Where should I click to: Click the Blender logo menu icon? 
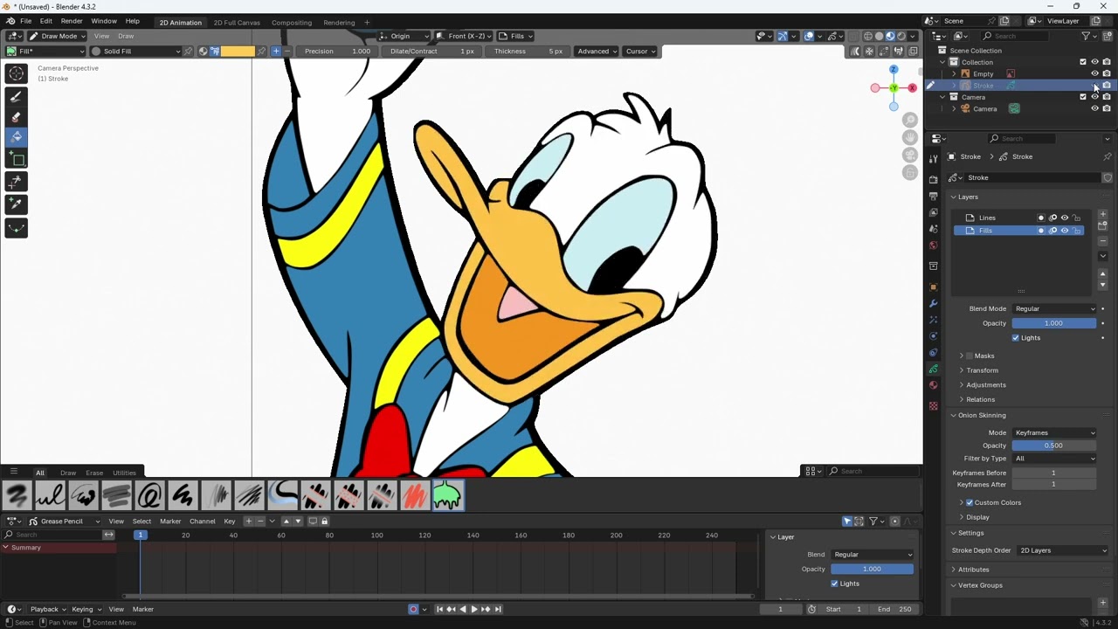10,21
